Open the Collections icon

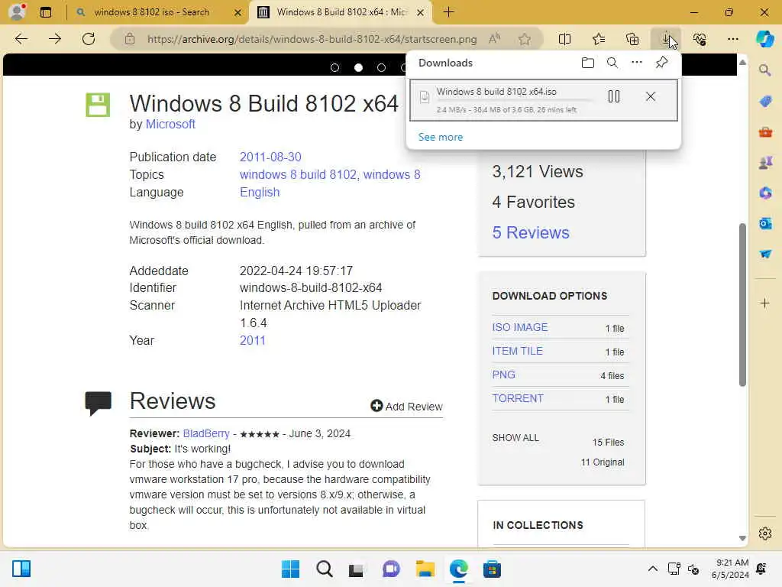[x=632, y=39]
